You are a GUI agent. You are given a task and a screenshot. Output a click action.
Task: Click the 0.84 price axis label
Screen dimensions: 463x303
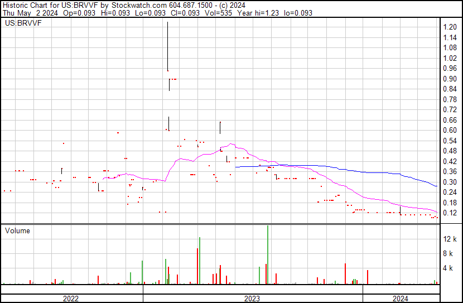[x=450, y=89]
